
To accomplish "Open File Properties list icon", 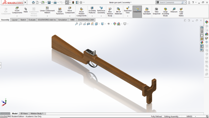I will coord(77,2).
